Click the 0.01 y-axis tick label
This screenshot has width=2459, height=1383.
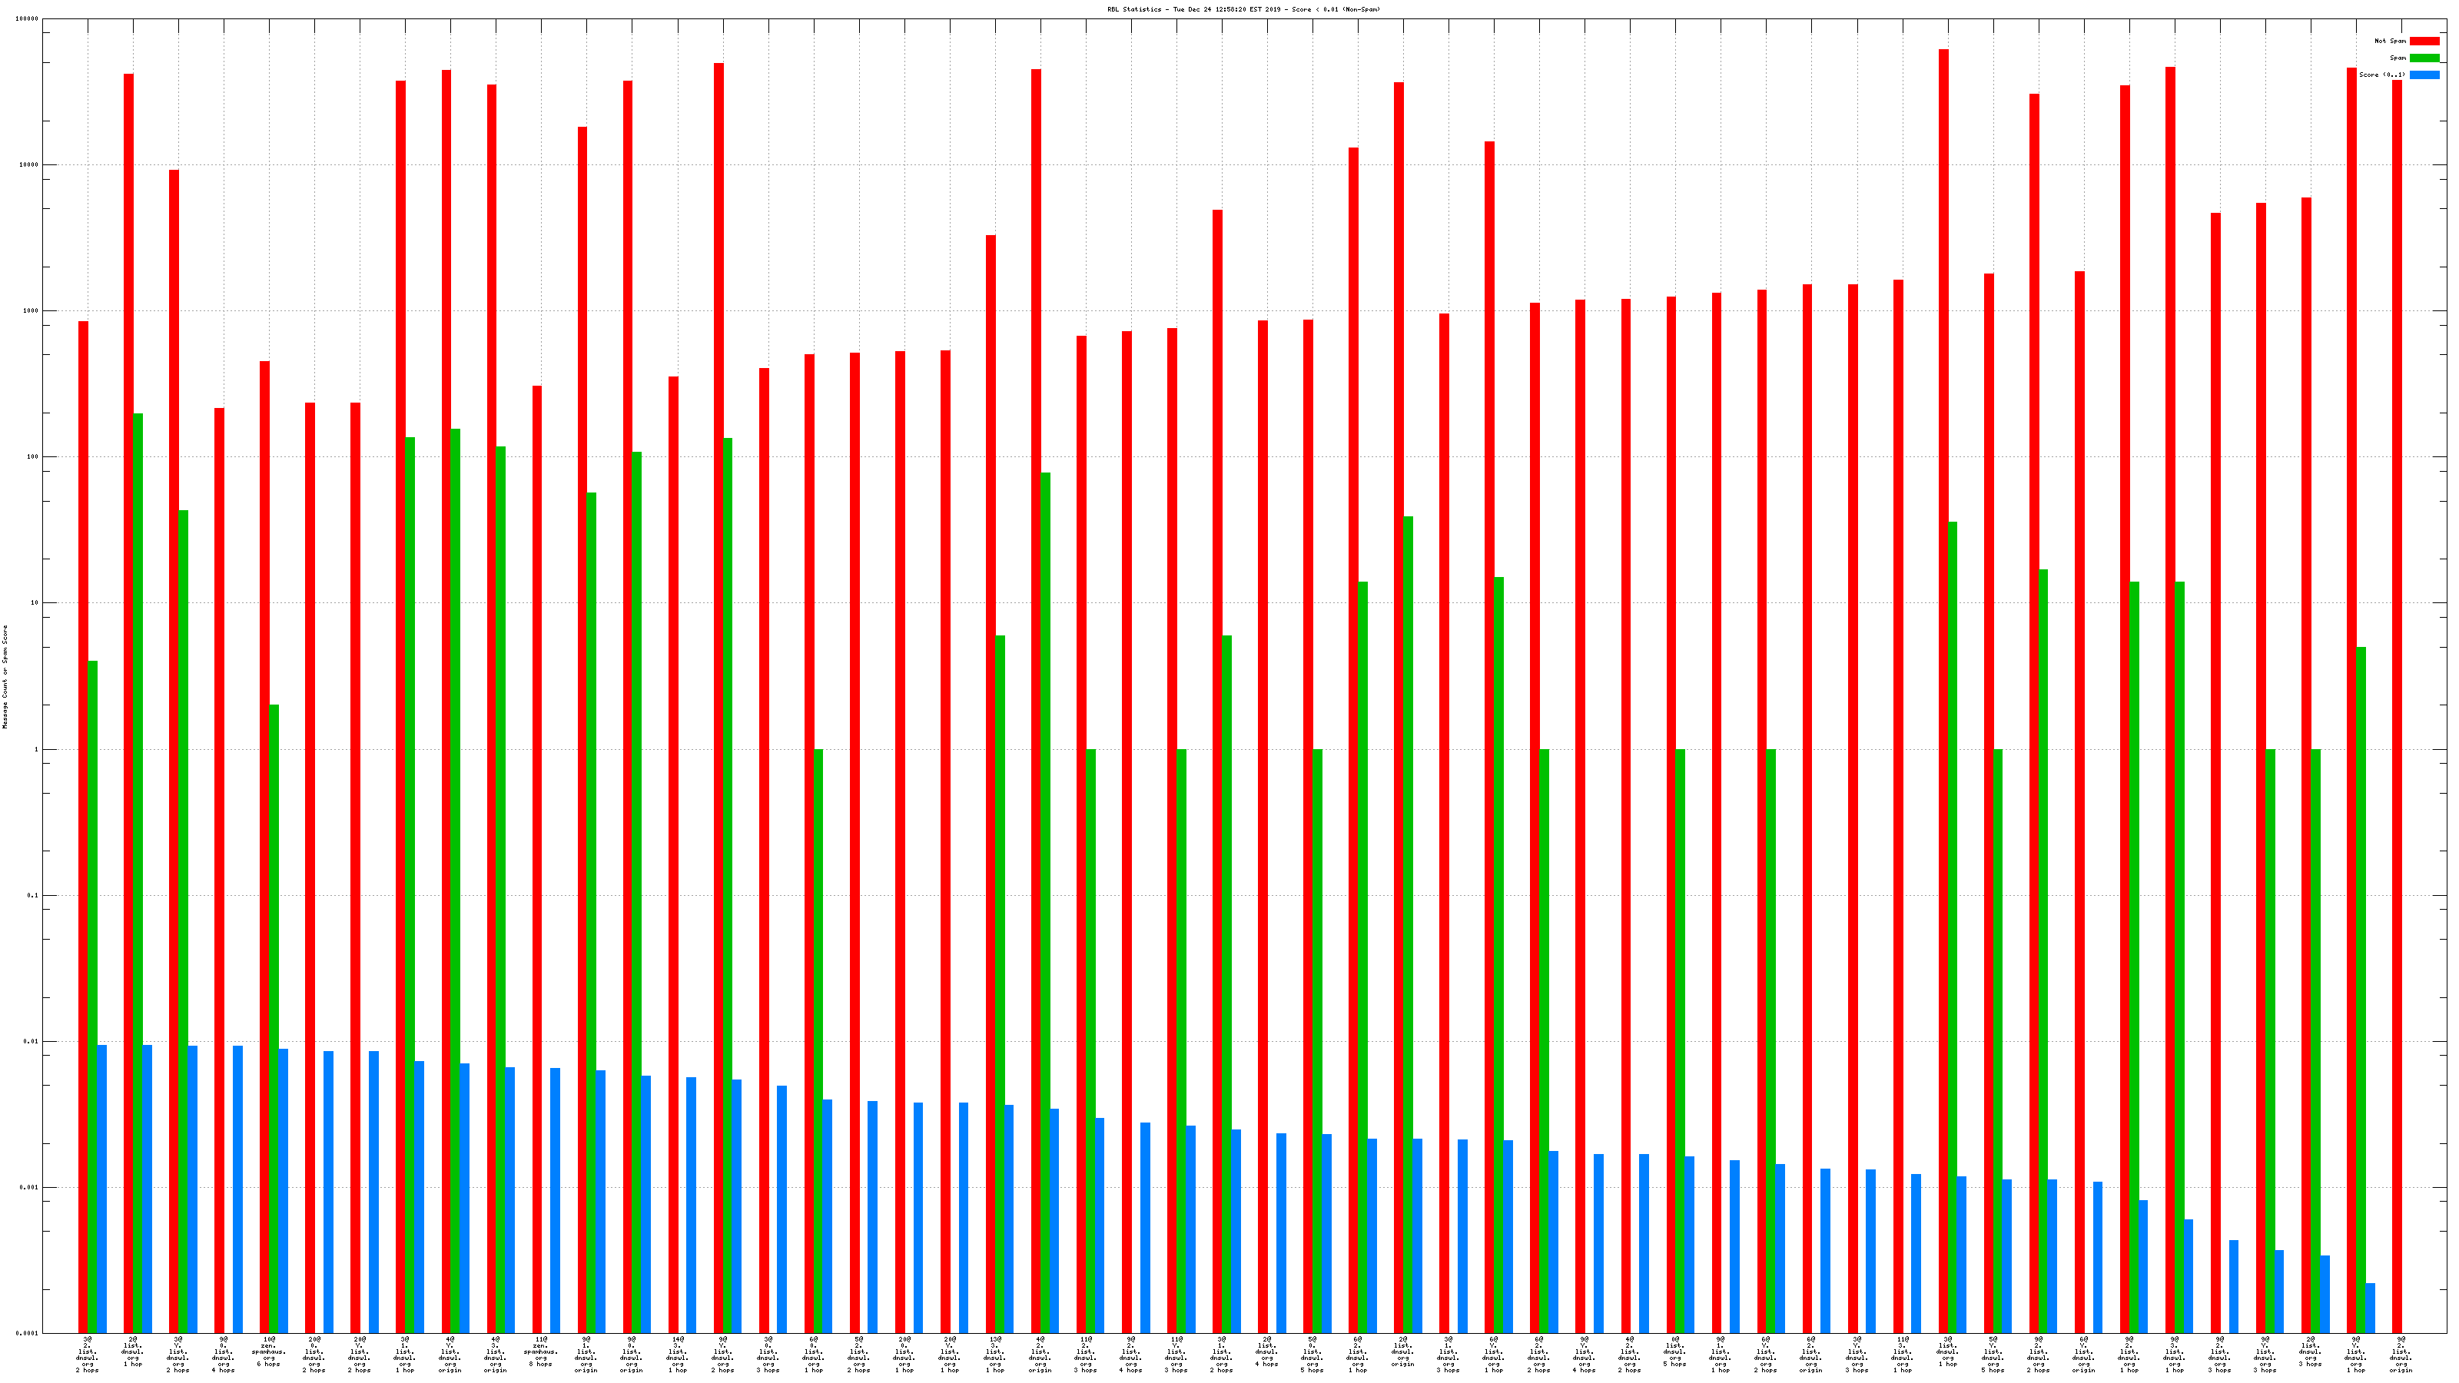(x=31, y=1041)
